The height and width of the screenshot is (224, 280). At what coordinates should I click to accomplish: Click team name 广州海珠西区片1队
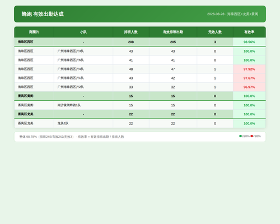tap(71, 78)
